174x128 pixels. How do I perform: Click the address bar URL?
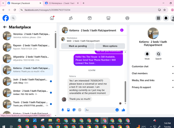[47, 10]
